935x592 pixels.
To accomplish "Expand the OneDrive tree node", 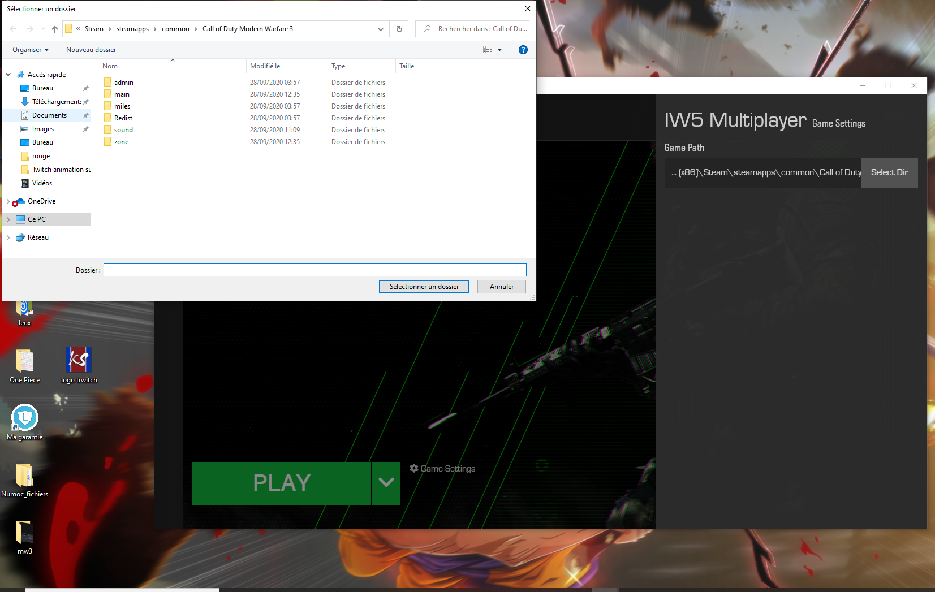I will pos(8,201).
